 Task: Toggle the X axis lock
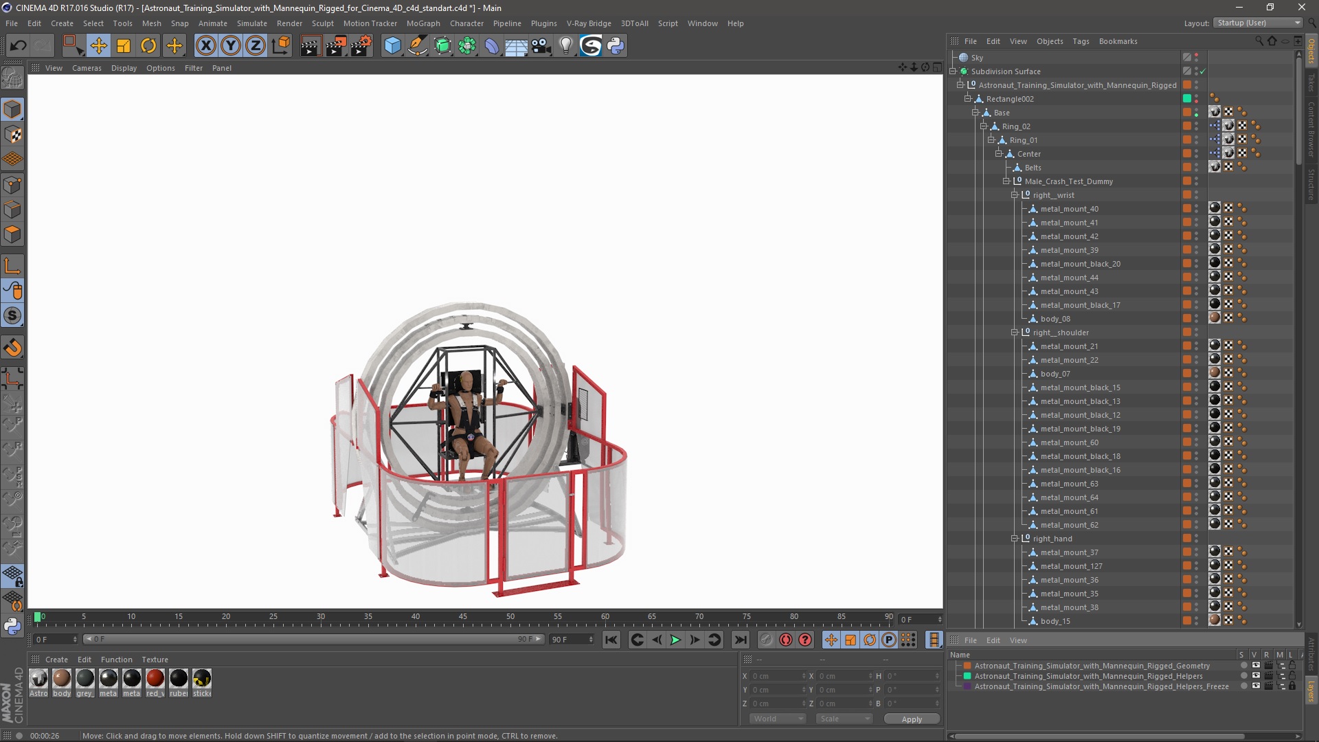pyautogui.click(x=206, y=46)
